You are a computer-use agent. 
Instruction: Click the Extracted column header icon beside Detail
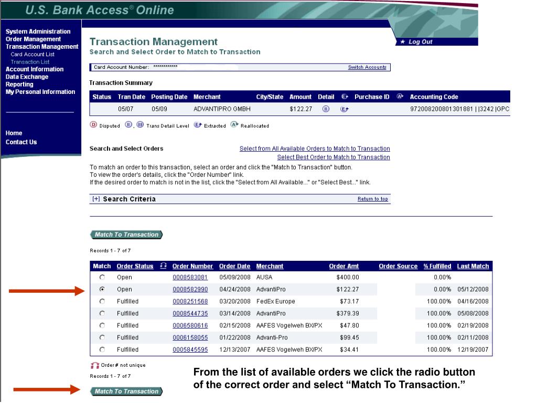click(x=345, y=97)
